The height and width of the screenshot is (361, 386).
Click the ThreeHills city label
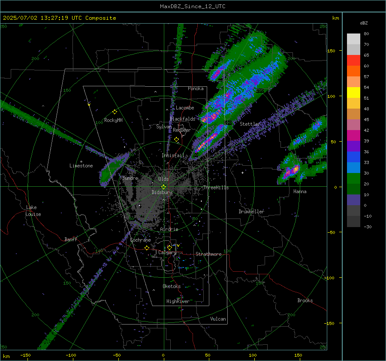pyautogui.click(x=216, y=188)
